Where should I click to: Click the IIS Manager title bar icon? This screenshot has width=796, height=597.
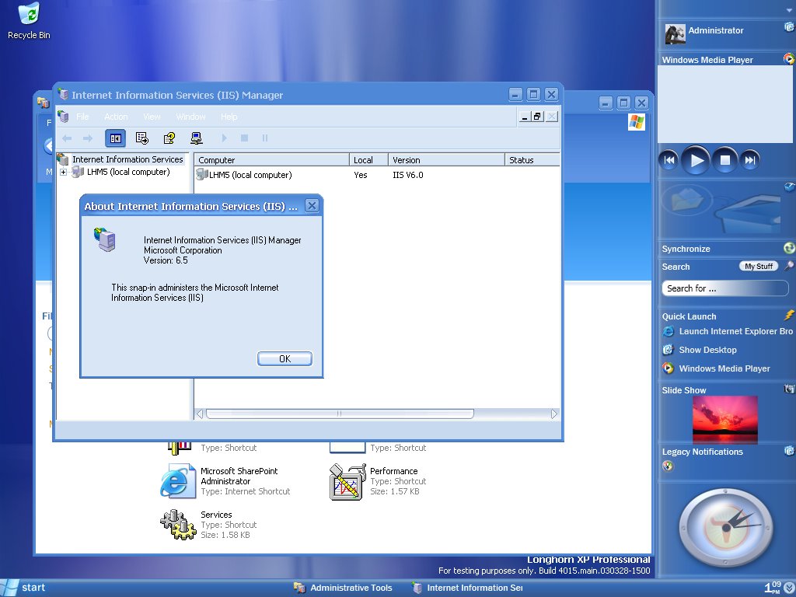(63, 94)
